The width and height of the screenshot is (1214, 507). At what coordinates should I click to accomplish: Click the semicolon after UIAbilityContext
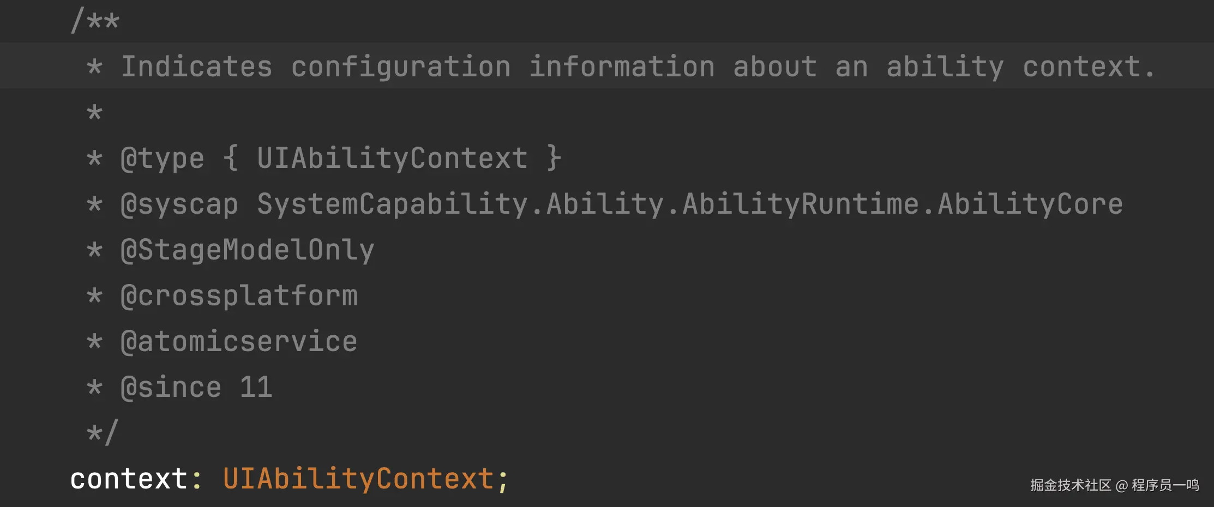point(502,480)
